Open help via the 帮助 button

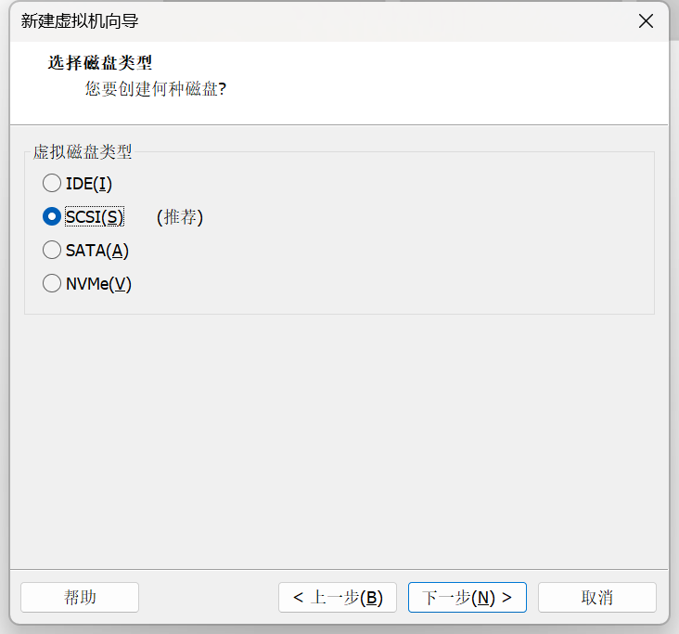(x=80, y=597)
